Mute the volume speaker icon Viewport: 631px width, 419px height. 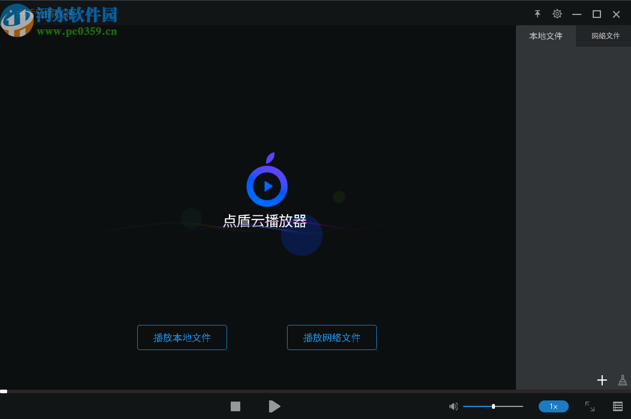click(453, 406)
